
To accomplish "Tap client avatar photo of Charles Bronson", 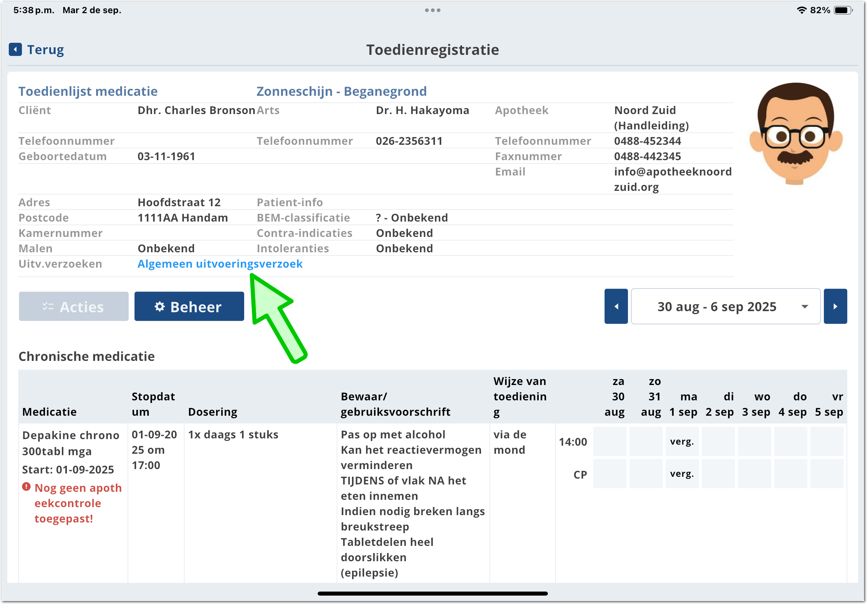I will (795, 134).
